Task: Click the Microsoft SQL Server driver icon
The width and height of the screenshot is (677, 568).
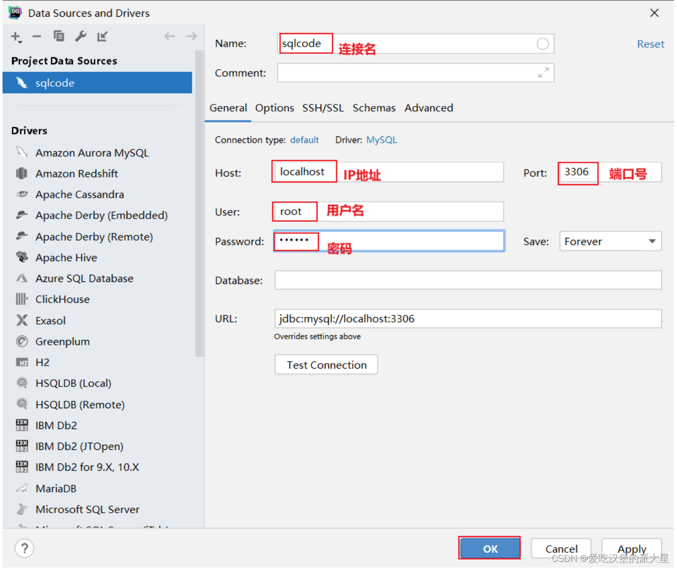Action: tap(22, 509)
